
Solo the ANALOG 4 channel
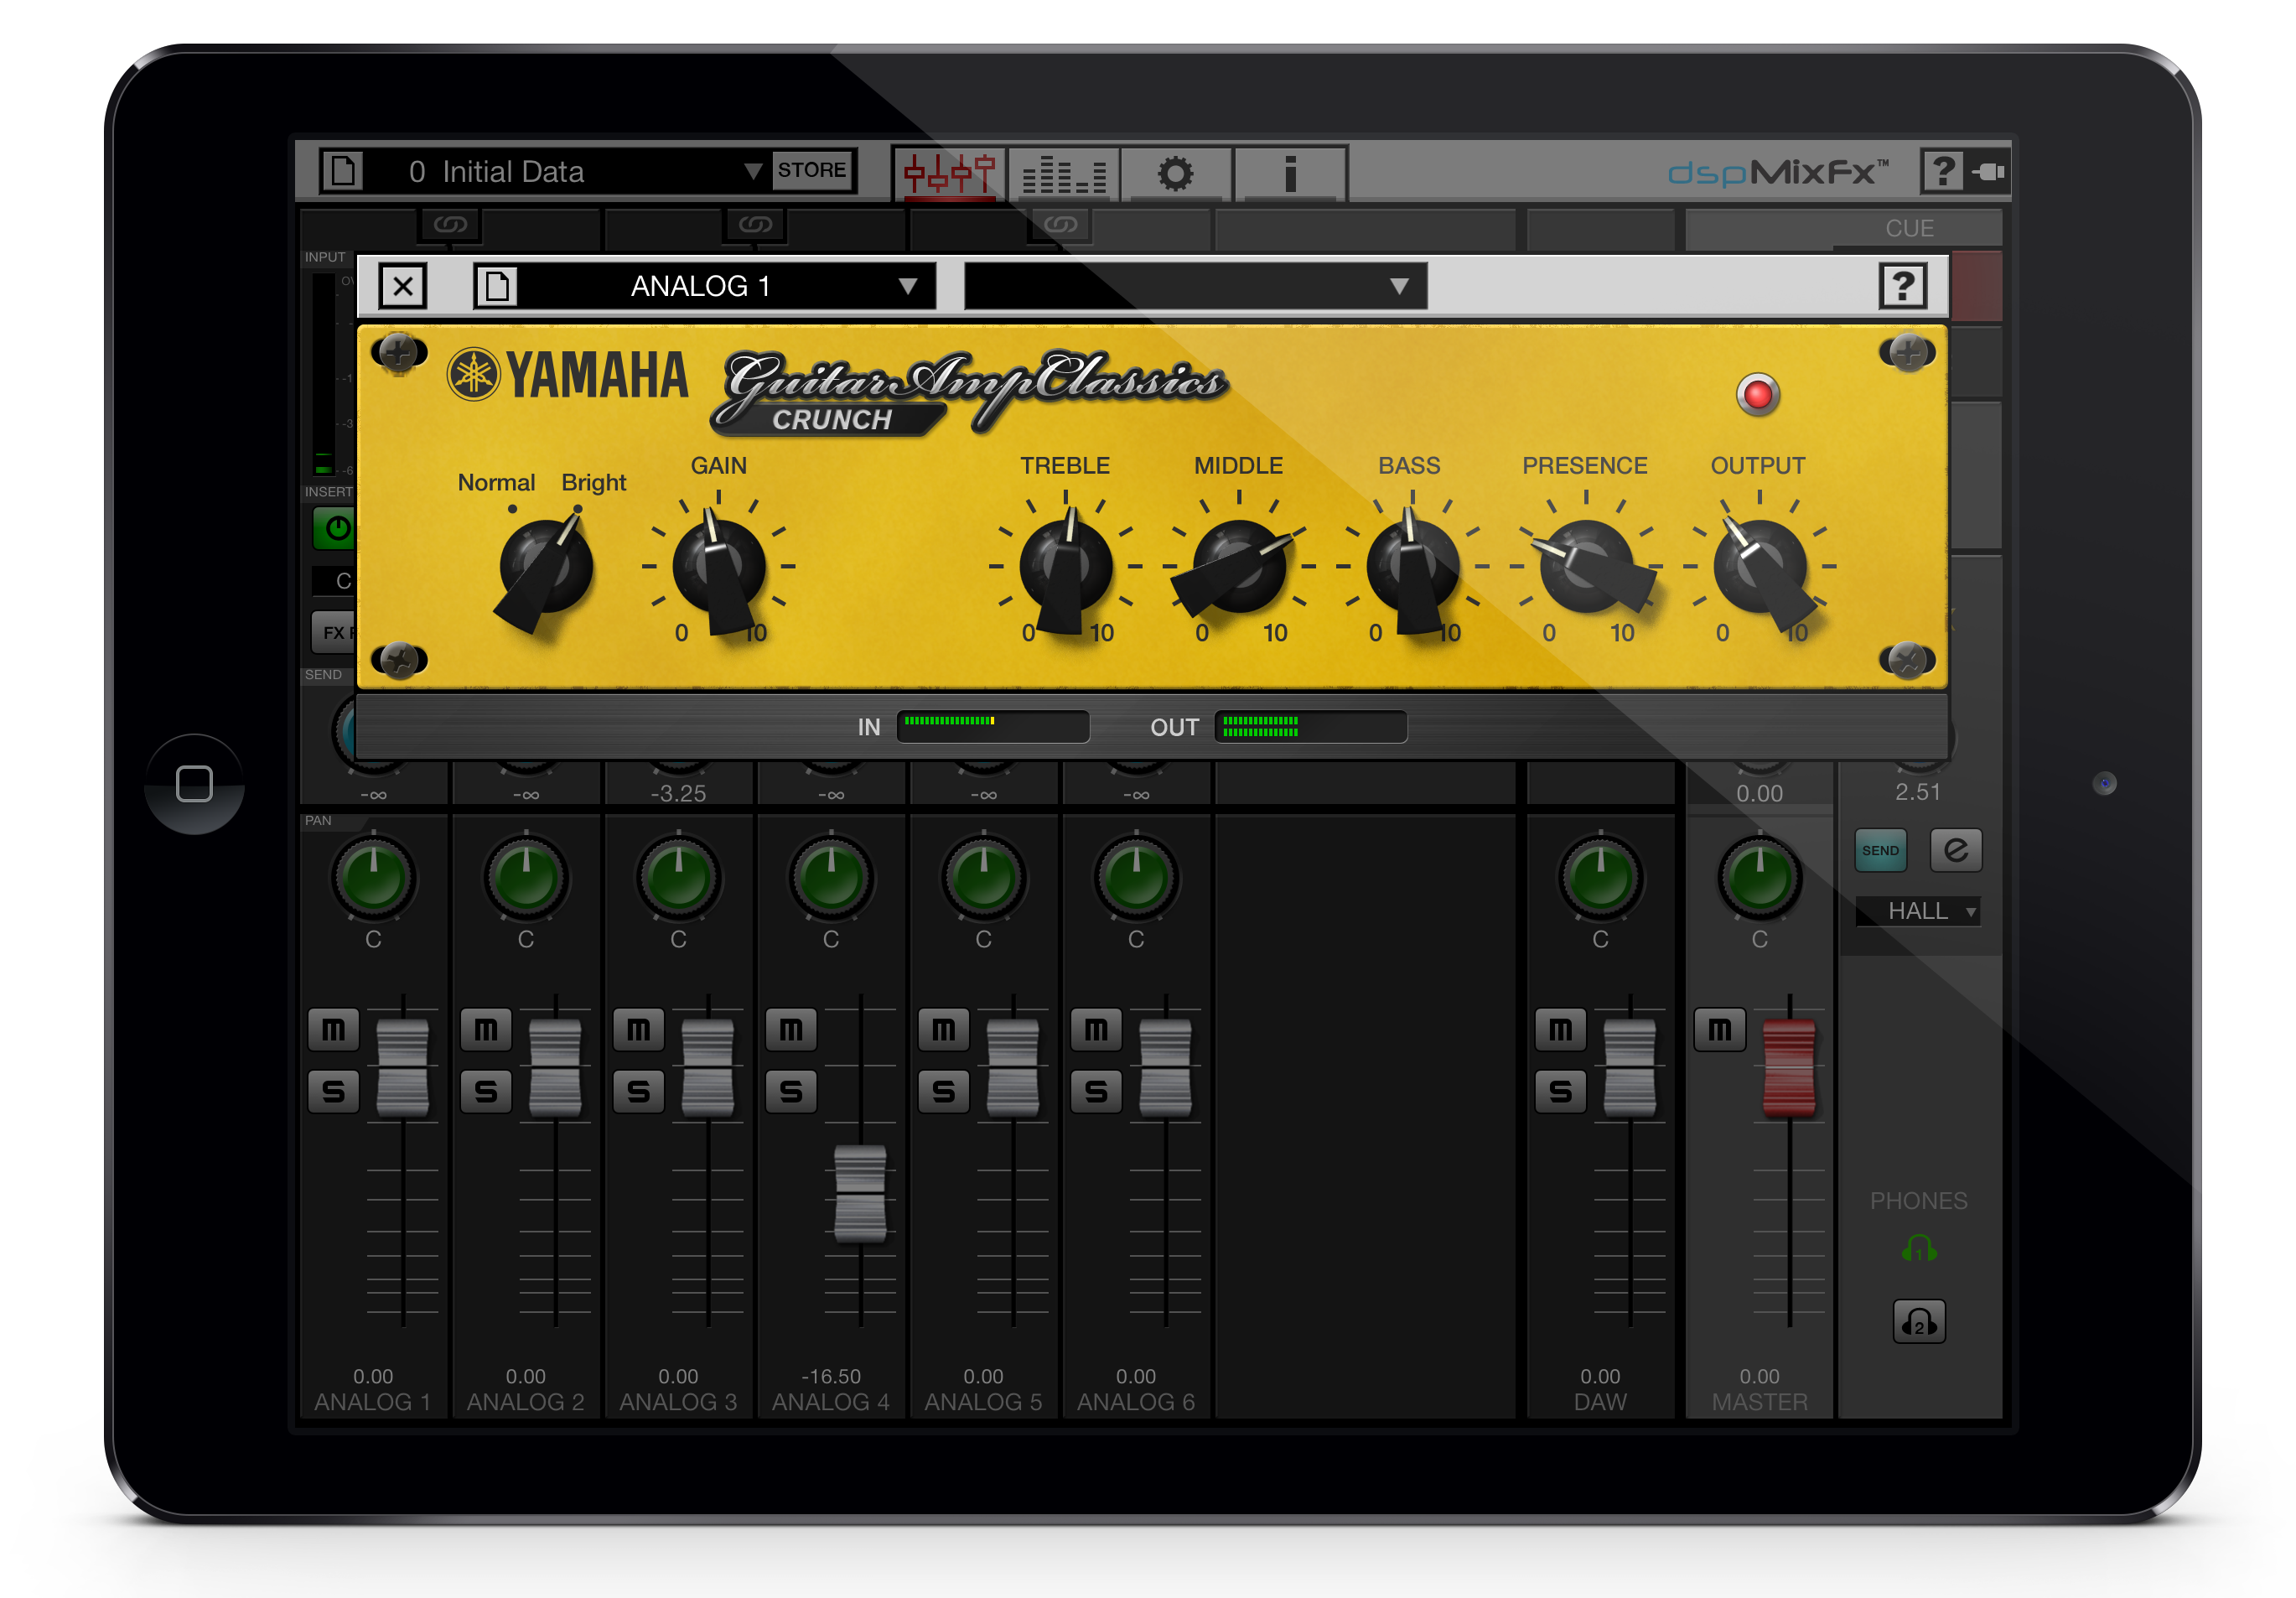[791, 1091]
